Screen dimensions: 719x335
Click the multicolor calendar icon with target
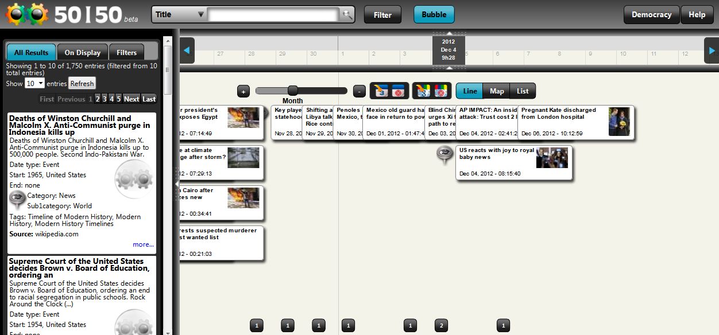(x=441, y=91)
